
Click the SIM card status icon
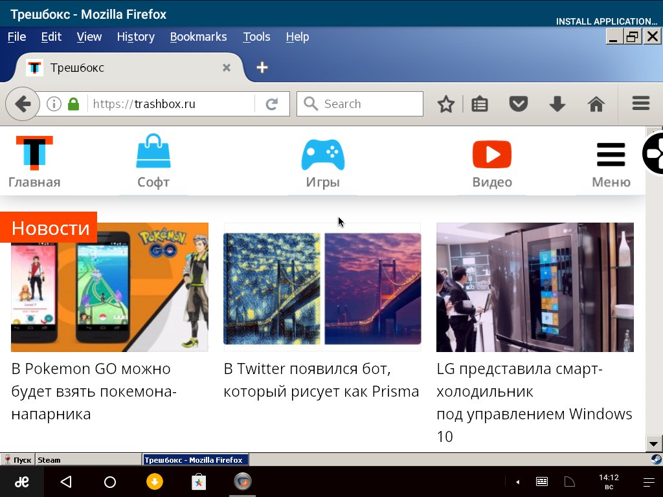coord(570,481)
